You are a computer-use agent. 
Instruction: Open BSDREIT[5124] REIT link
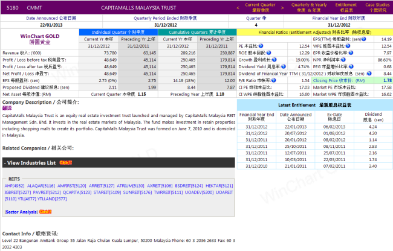coord(189,186)
